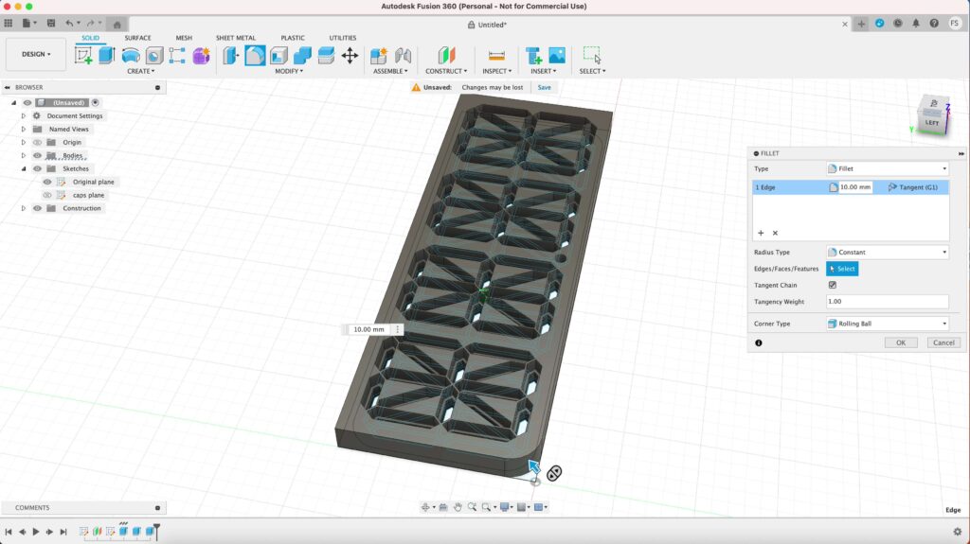970x544 pixels.
Task: Click the Shell tool in Modify
Action: (x=278, y=56)
